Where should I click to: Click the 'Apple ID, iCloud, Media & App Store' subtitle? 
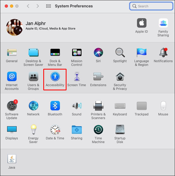pos(50,28)
